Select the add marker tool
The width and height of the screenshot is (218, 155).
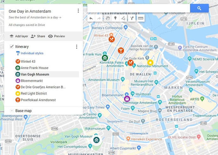tap(115, 18)
